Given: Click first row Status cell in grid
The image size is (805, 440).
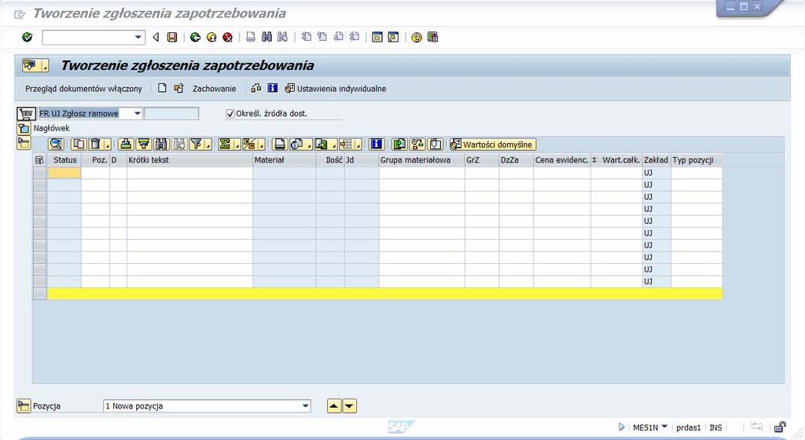Looking at the screenshot, I should coord(64,173).
